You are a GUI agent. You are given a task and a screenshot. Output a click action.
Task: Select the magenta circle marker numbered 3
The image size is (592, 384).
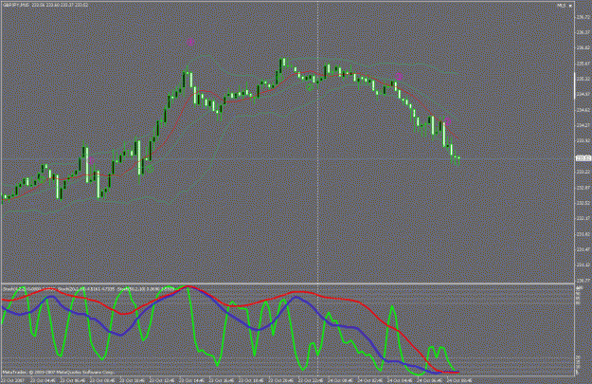399,77
